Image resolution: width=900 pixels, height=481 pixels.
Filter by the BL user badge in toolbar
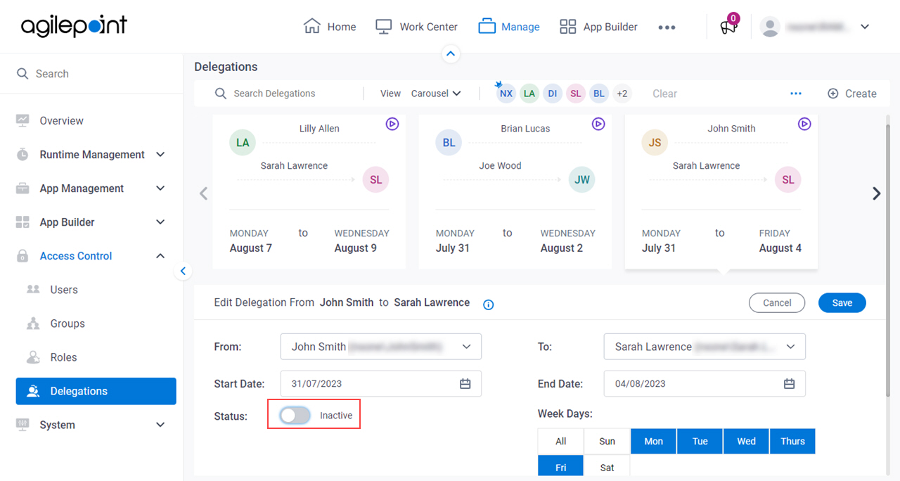click(x=599, y=94)
